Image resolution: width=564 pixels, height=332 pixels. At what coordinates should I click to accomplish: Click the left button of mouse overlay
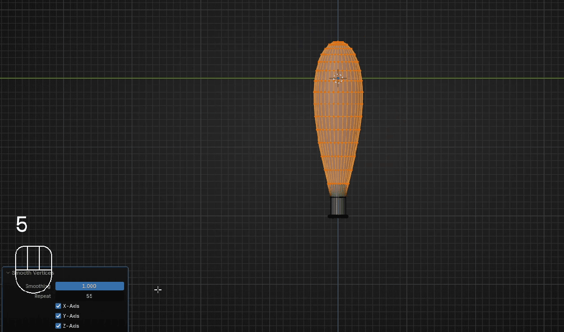pyautogui.click(x=21, y=258)
